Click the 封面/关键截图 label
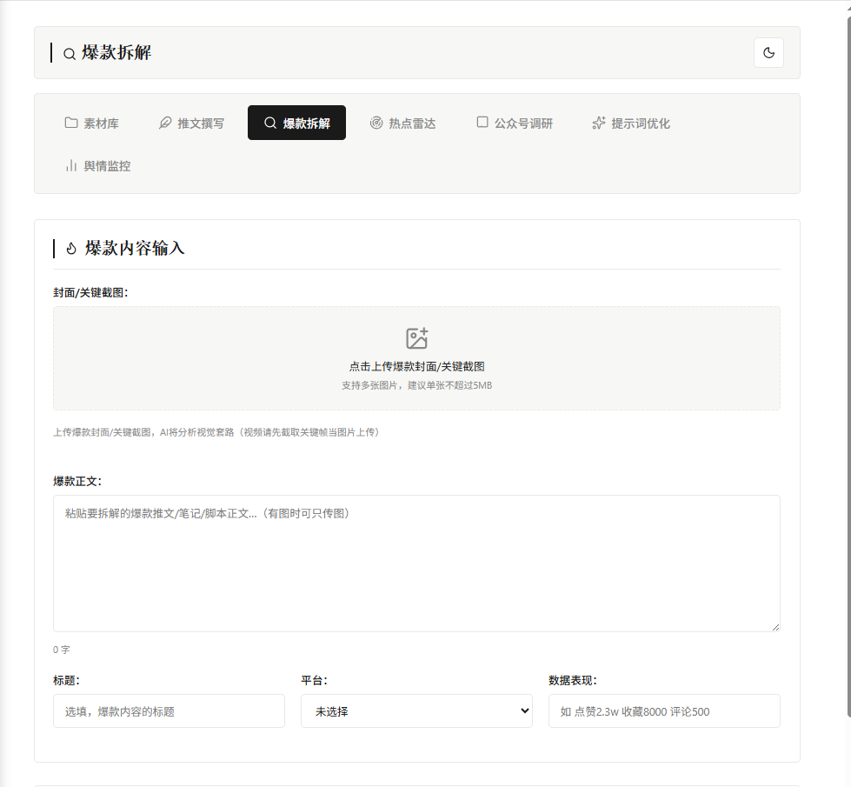 tap(90, 293)
